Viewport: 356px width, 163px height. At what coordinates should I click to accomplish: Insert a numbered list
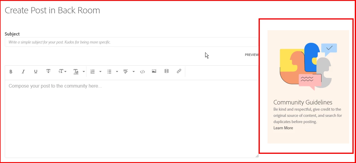pos(93,72)
